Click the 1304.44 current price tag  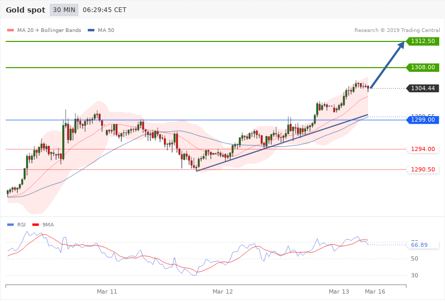tap(423, 89)
